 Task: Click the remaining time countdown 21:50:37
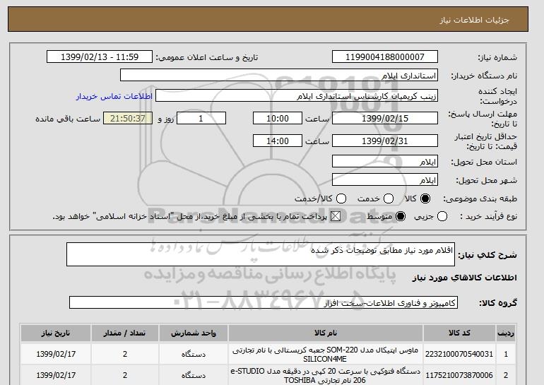(128, 118)
